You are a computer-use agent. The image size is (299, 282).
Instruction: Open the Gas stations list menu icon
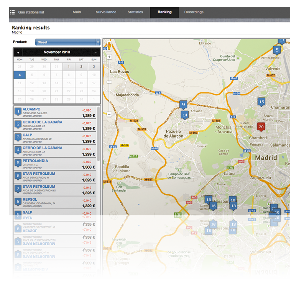(12, 12)
